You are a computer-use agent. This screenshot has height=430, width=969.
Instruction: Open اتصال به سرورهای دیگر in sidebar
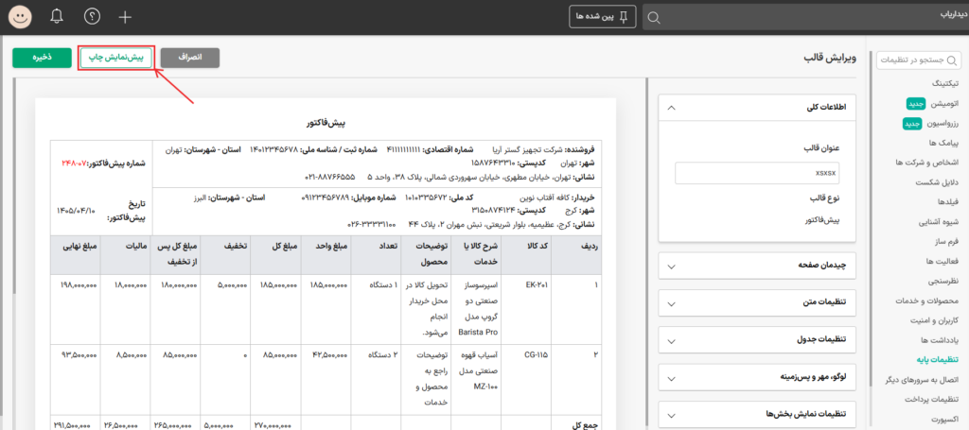pos(922,380)
